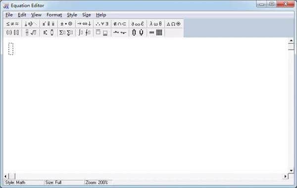Open the fraction and radical templates palette

31,33
